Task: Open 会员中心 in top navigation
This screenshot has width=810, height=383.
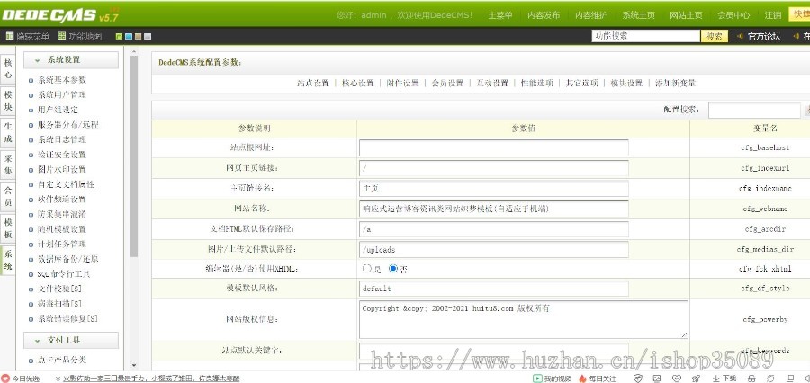Action: pos(733,15)
